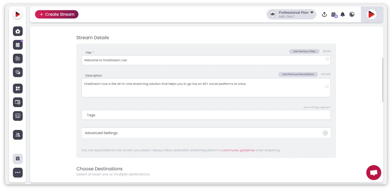Open the notifications bell

pos(343,14)
